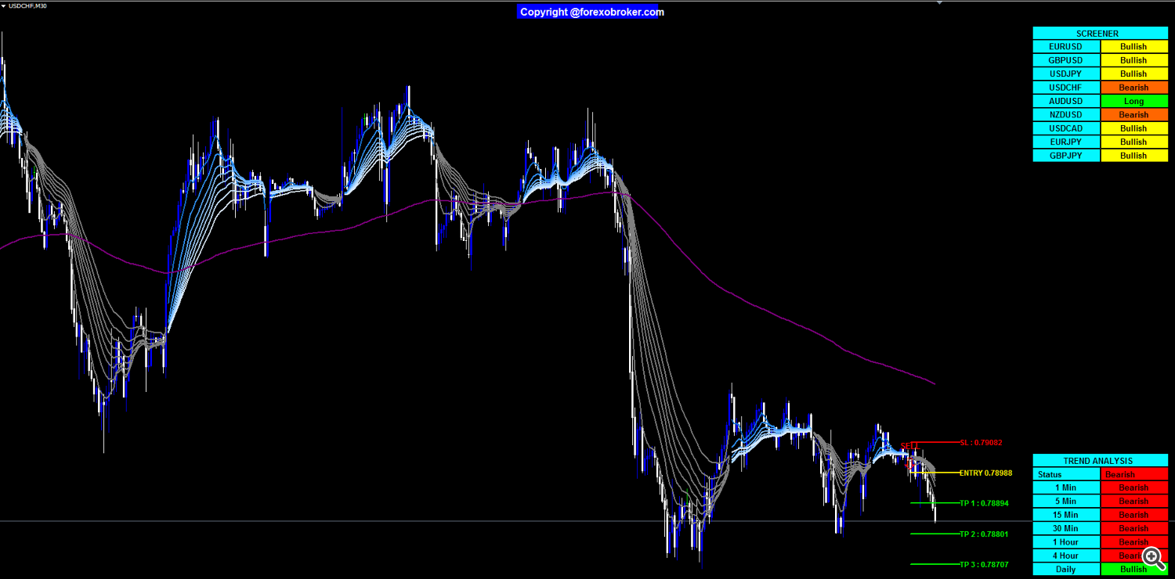Click the TREND ANALYSIS panel header
This screenshot has height=579, width=1175.
click(1100, 461)
